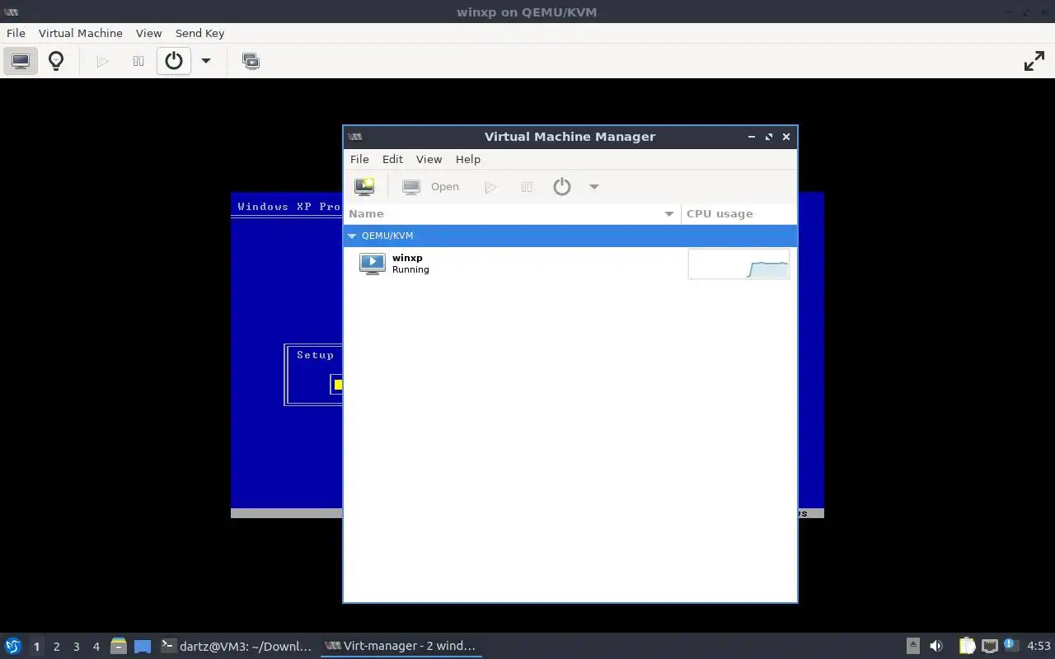Switch to workspace 1

point(36,647)
